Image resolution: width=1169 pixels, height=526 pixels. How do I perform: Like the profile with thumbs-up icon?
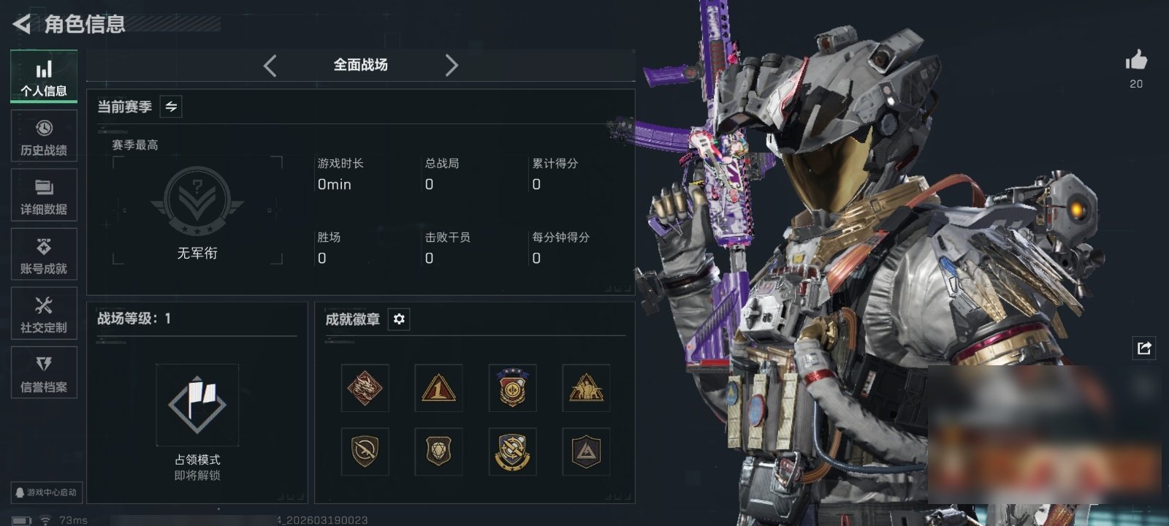tap(1136, 61)
